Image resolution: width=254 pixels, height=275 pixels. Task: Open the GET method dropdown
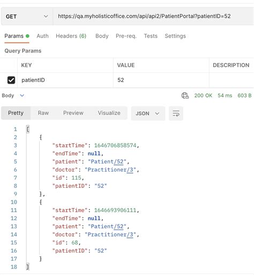pyautogui.click(x=27, y=16)
